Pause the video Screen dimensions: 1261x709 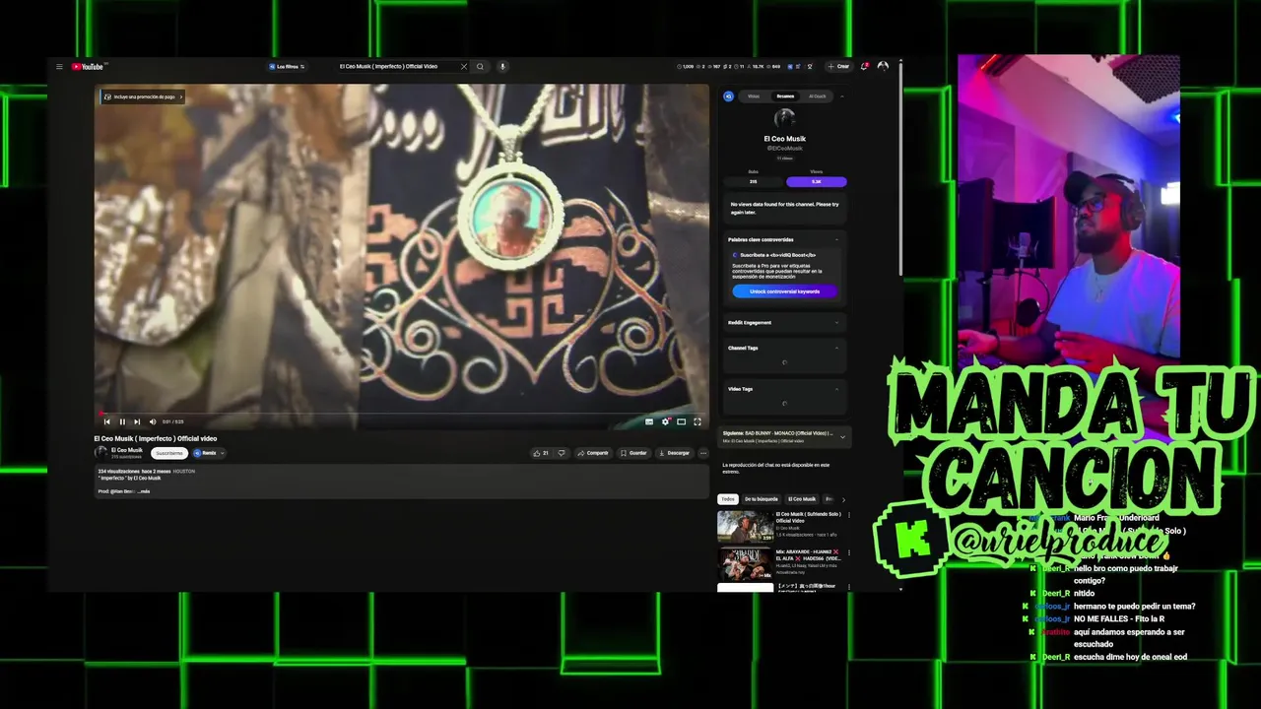(x=122, y=421)
